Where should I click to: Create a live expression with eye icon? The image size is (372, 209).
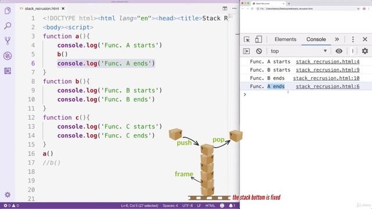[339, 51]
